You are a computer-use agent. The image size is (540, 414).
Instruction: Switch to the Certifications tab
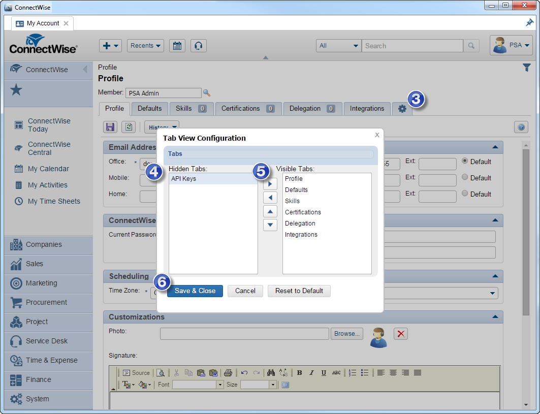tap(248, 109)
